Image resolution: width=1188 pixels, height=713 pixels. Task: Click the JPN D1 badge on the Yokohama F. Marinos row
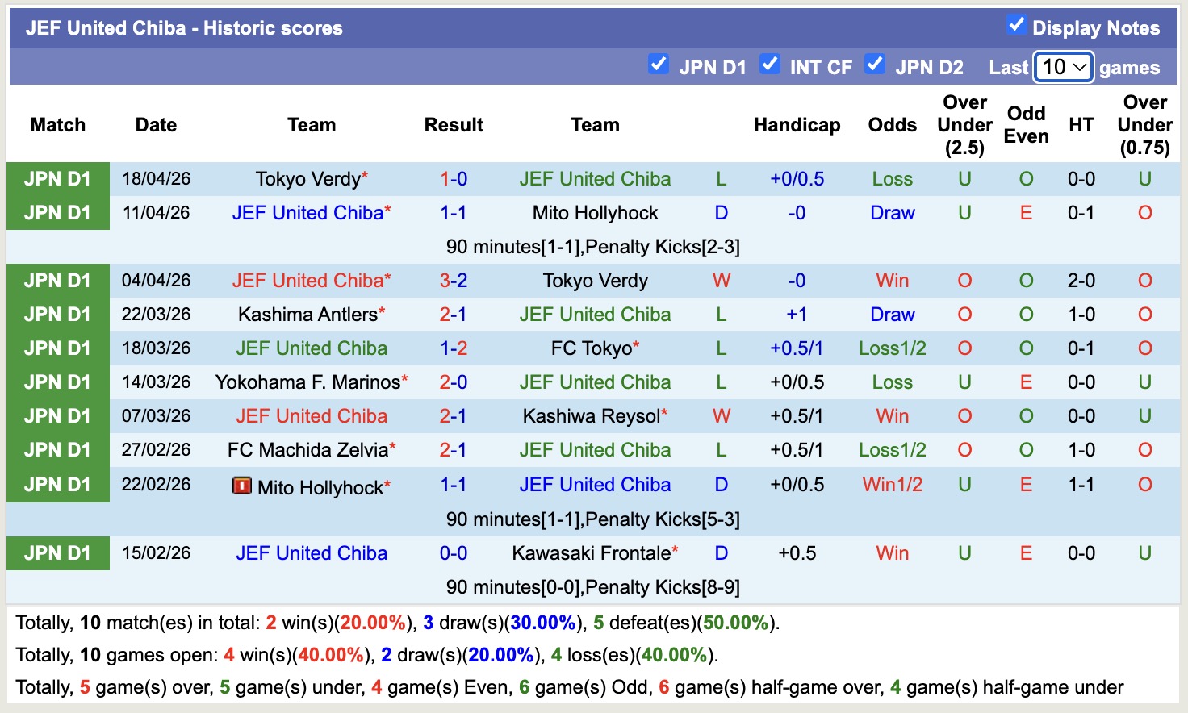pyautogui.click(x=57, y=382)
